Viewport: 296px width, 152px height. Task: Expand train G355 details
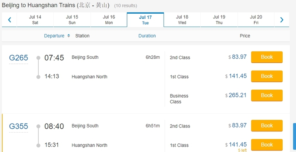[18, 126]
